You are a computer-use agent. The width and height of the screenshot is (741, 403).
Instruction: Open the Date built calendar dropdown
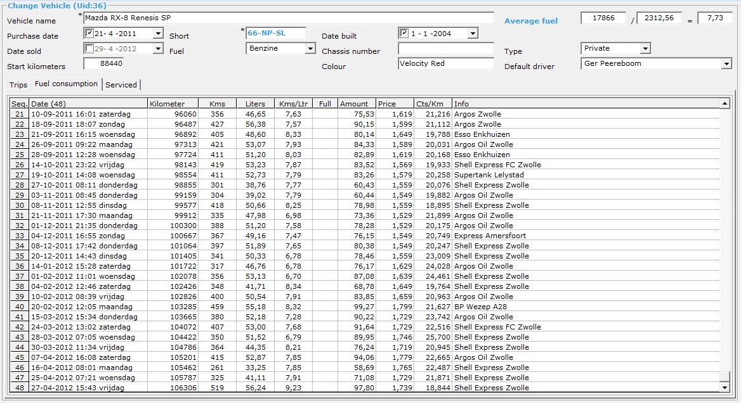[x=473, y=34]
